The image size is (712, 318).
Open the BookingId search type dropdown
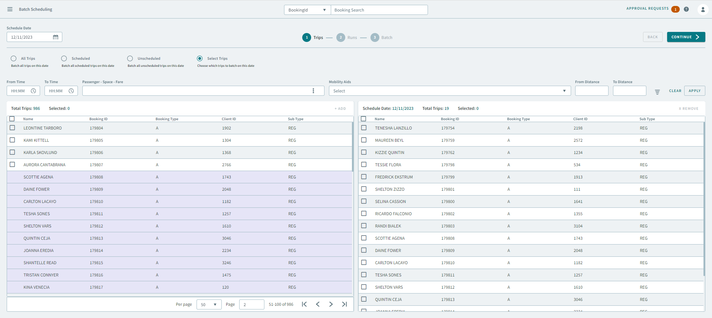tap(307, 10)
